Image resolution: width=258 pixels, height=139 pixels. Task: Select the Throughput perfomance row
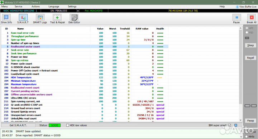click(x=85, y=36)
